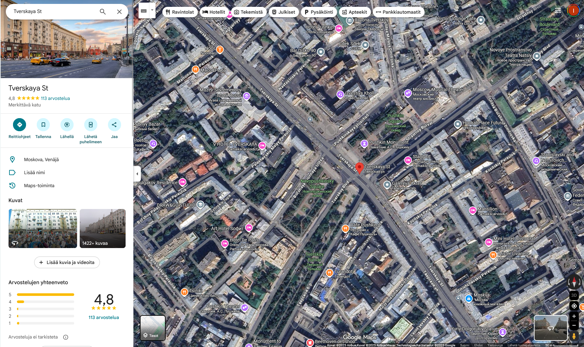Collapse the side panel arrow
584x347 pixels.
tap(137, 174)
